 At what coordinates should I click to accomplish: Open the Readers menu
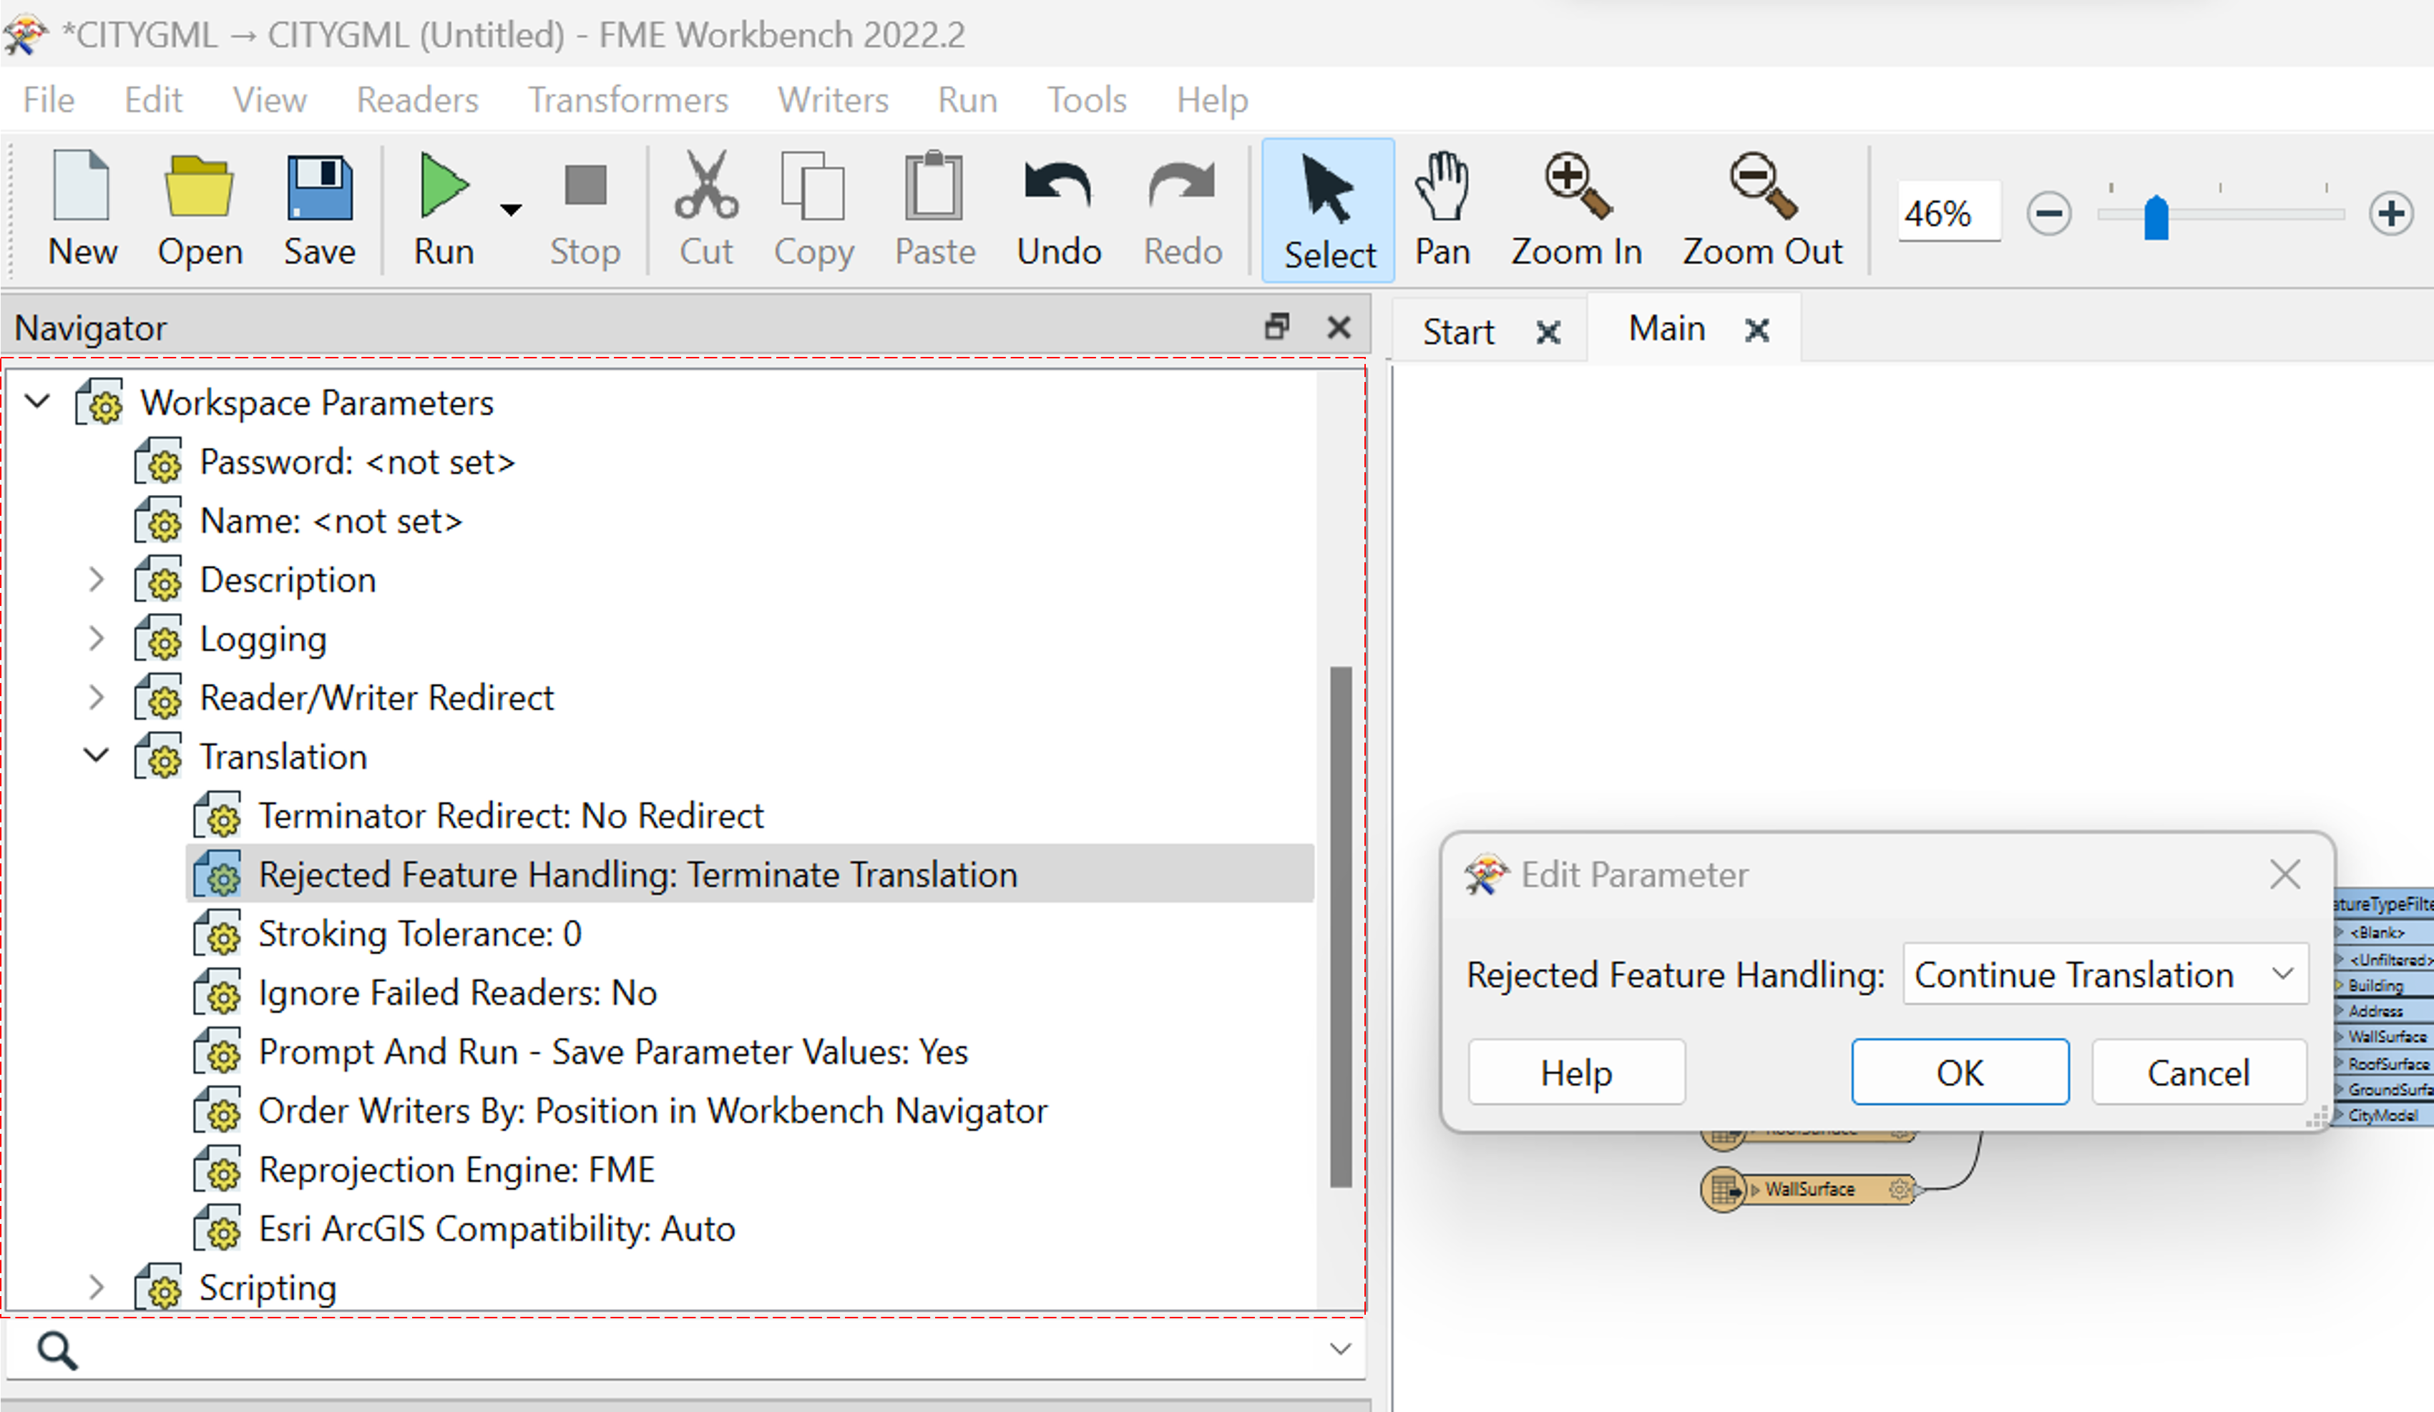pos(417,99)
